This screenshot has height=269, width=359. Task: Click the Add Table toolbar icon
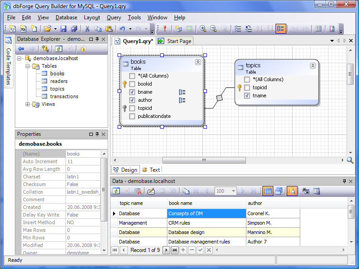coord(178,29)
